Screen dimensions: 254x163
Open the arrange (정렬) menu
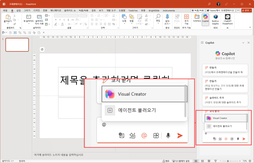coord(132,18)
